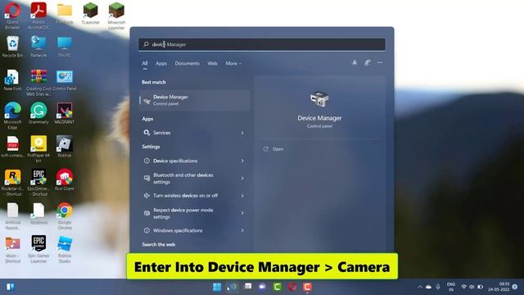The height and width of the screenshot is (295, 524).
Task: Click the Respect device power mode settings text
Action: pyautogui.click(x=183, y=213)
